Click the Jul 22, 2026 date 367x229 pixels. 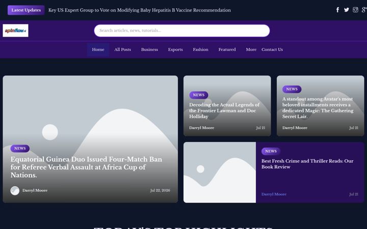pos(160,190)
